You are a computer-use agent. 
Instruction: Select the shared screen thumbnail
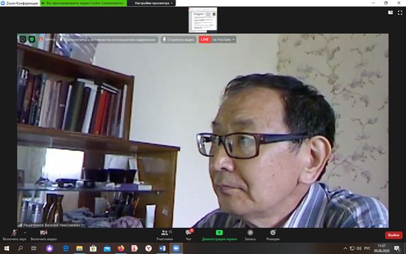tap(203, 20)
